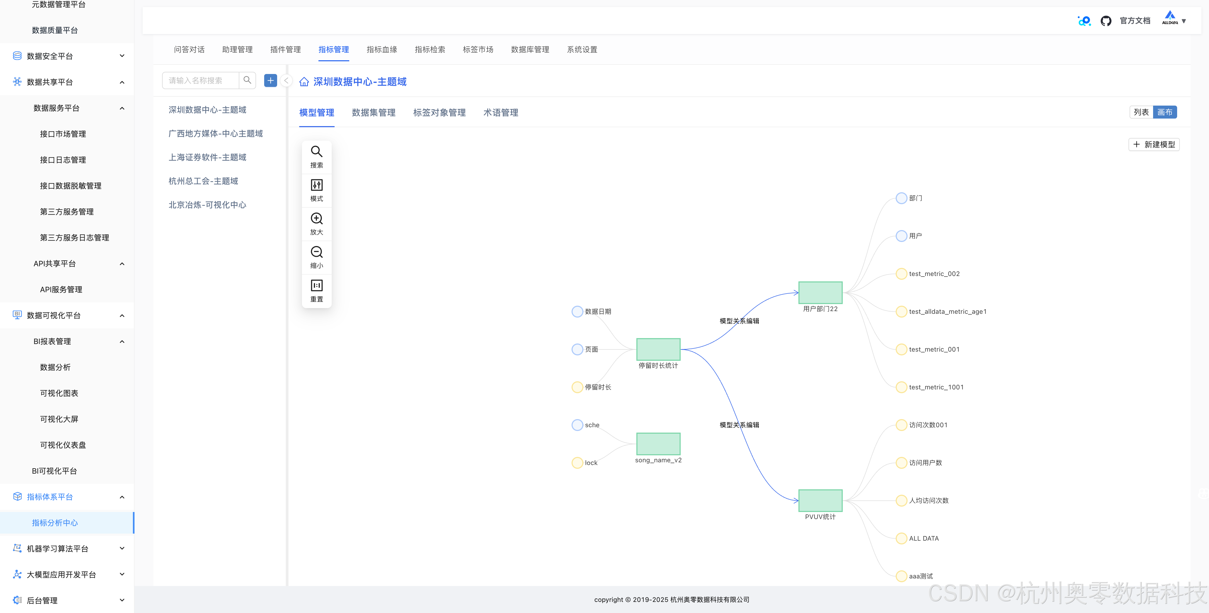The height and width of the screenshot is (613, 1209).
Task: Click the 数据日期 dimension circle
Action: [x=577, y=312]
